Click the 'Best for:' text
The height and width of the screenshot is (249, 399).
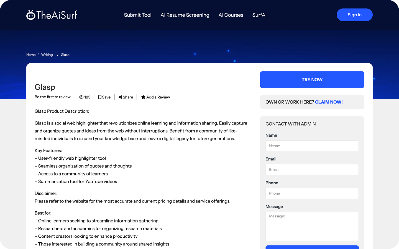pyautogui.click(x=43, y=213)
